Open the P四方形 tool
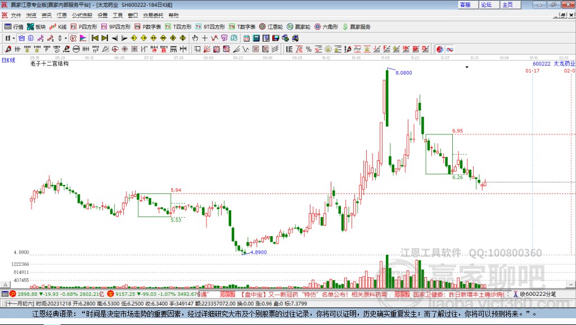 [84, 26]
